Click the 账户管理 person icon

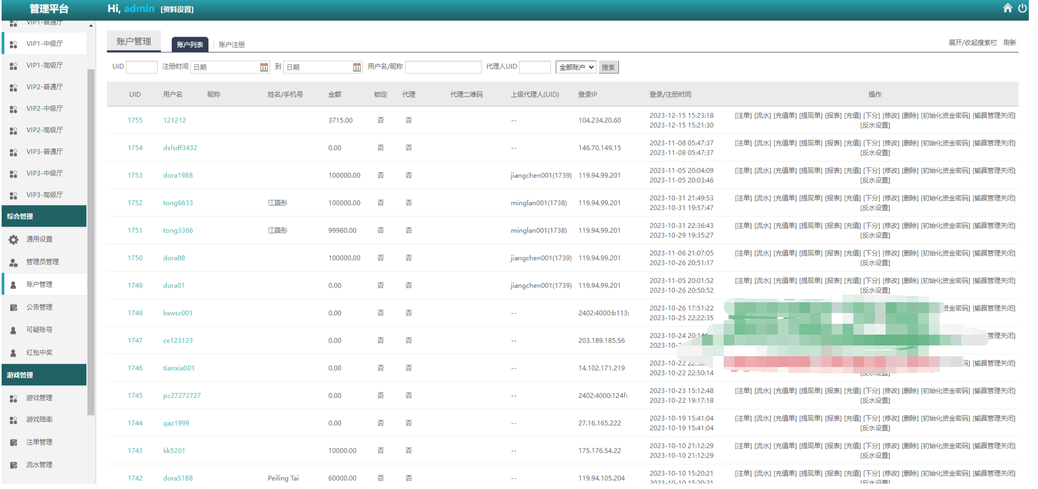click(x=14, y=284)
